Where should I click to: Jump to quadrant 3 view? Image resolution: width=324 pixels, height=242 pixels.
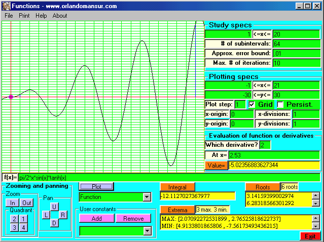[x=14, y=228]
